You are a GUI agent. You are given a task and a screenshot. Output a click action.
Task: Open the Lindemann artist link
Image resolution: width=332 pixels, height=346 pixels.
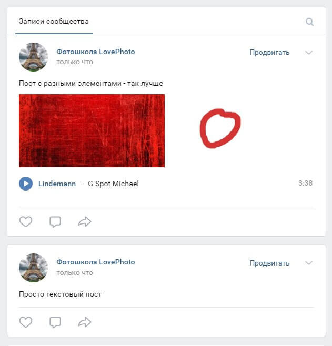[x=57, y=184]
